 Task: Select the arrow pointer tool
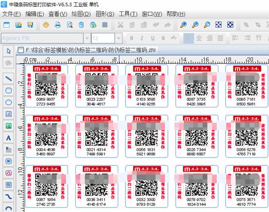(x=8, y=51)
